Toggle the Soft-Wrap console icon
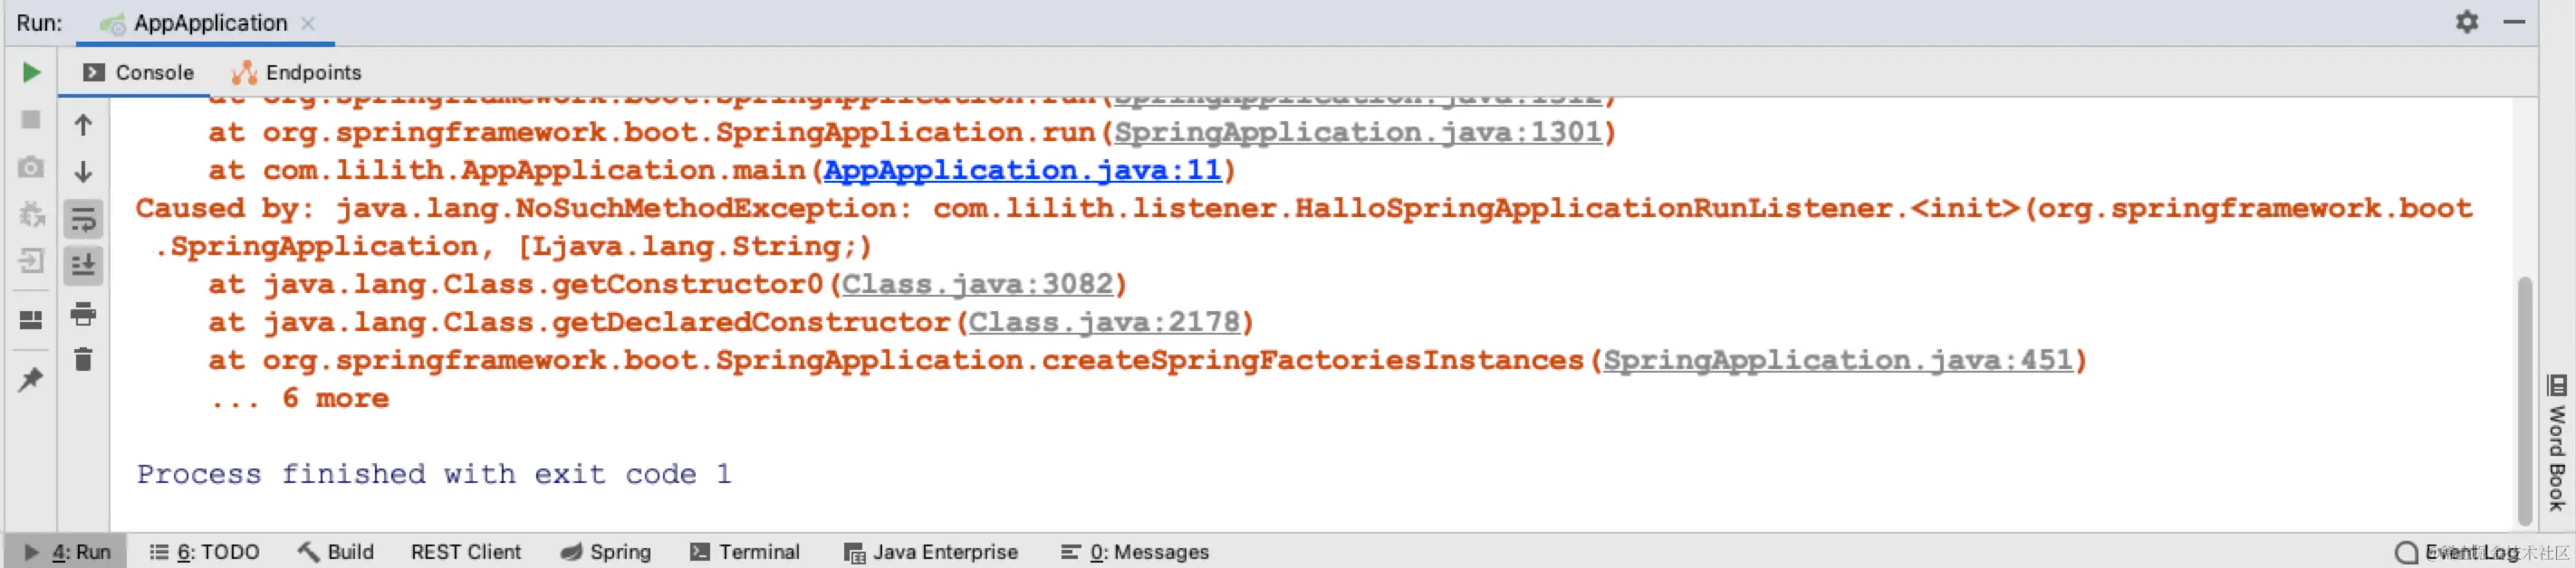The width and height of the screenshot is (2576, 568). [x=83, y=218]
